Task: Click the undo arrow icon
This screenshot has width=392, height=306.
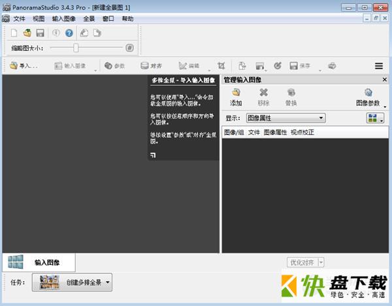Action: (84, 33)
